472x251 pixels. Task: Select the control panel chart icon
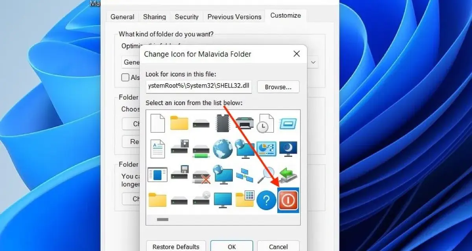(266, 149)
